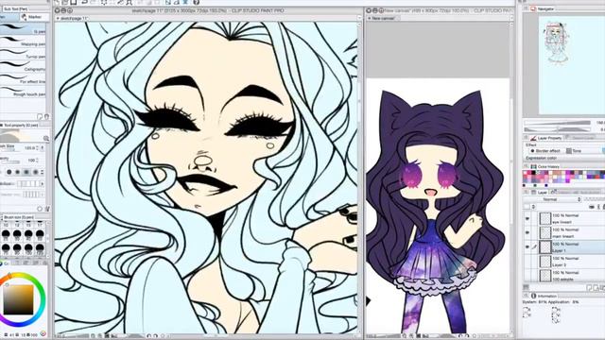Select the For effect line pen
This screenshot has width=605, height=340.
[23, 78]
